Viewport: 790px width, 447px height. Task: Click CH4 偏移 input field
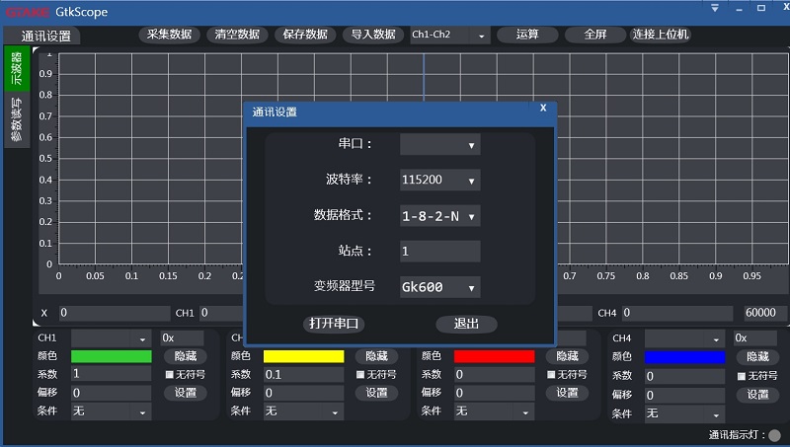pos(684,395)
